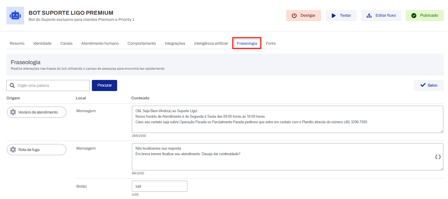
Task: Switch to the Identidade tab
Action: (42, 44)
